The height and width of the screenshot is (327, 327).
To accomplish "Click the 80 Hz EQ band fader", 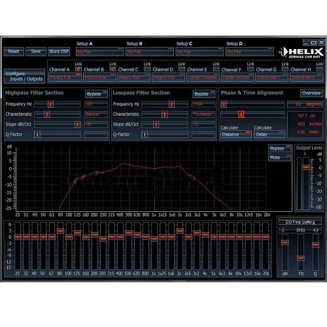I will coord(60,231).
